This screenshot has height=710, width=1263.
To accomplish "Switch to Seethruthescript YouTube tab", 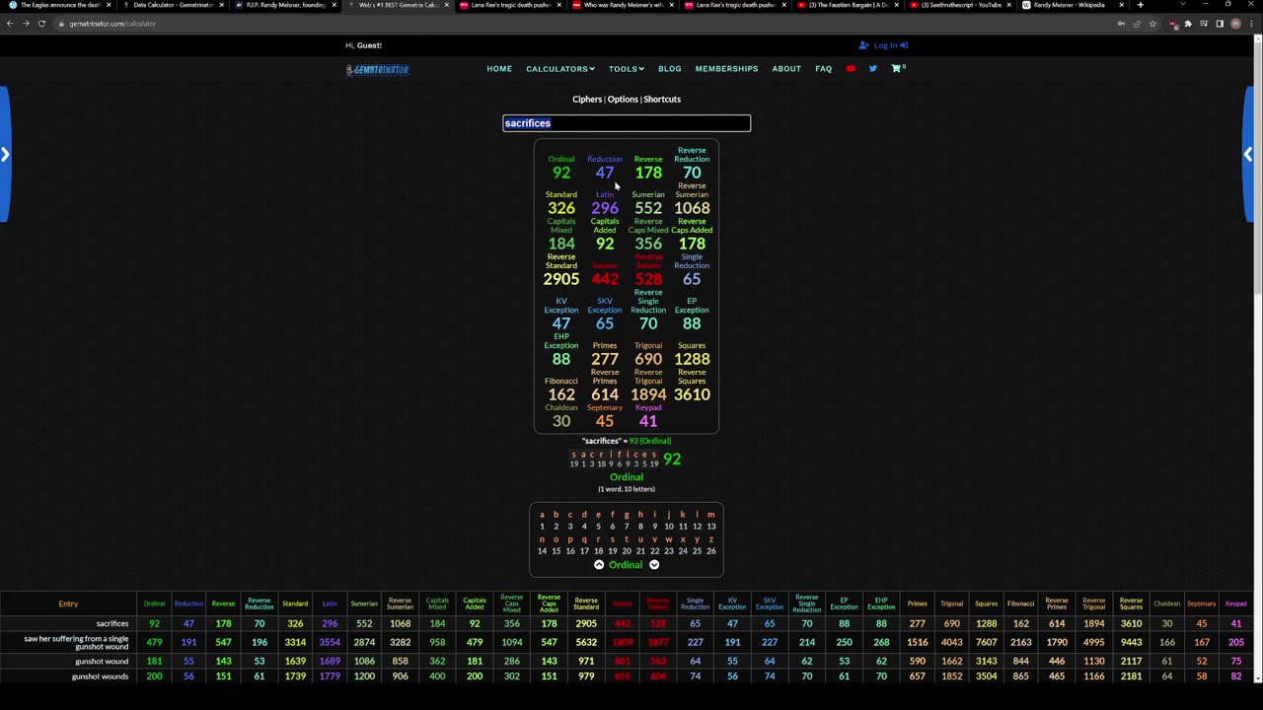I will [x=960, y=5].
